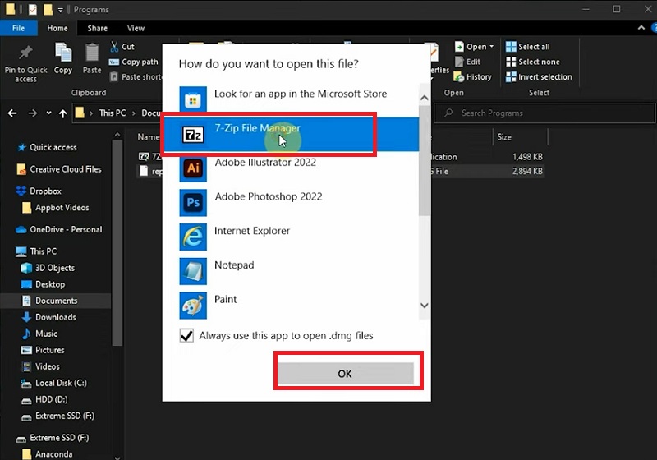This screenshot has width=657, height=460.
Task: Sort by the Name column header
Action: (149, 137)
